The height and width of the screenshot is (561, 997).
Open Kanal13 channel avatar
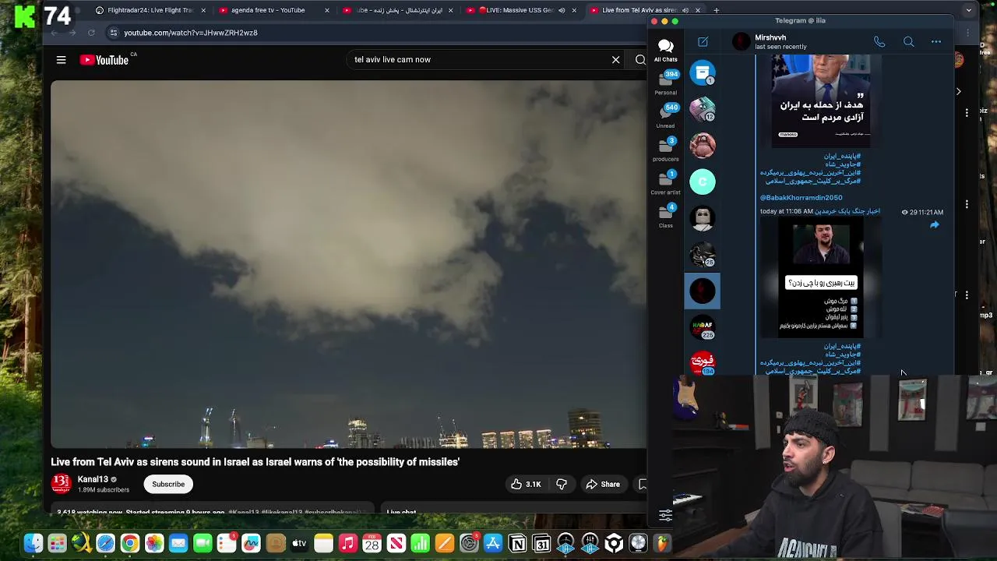point(61,484)
